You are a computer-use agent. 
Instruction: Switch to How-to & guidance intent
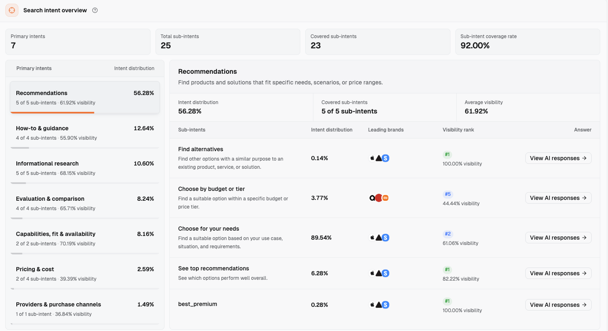pos(85,133)
